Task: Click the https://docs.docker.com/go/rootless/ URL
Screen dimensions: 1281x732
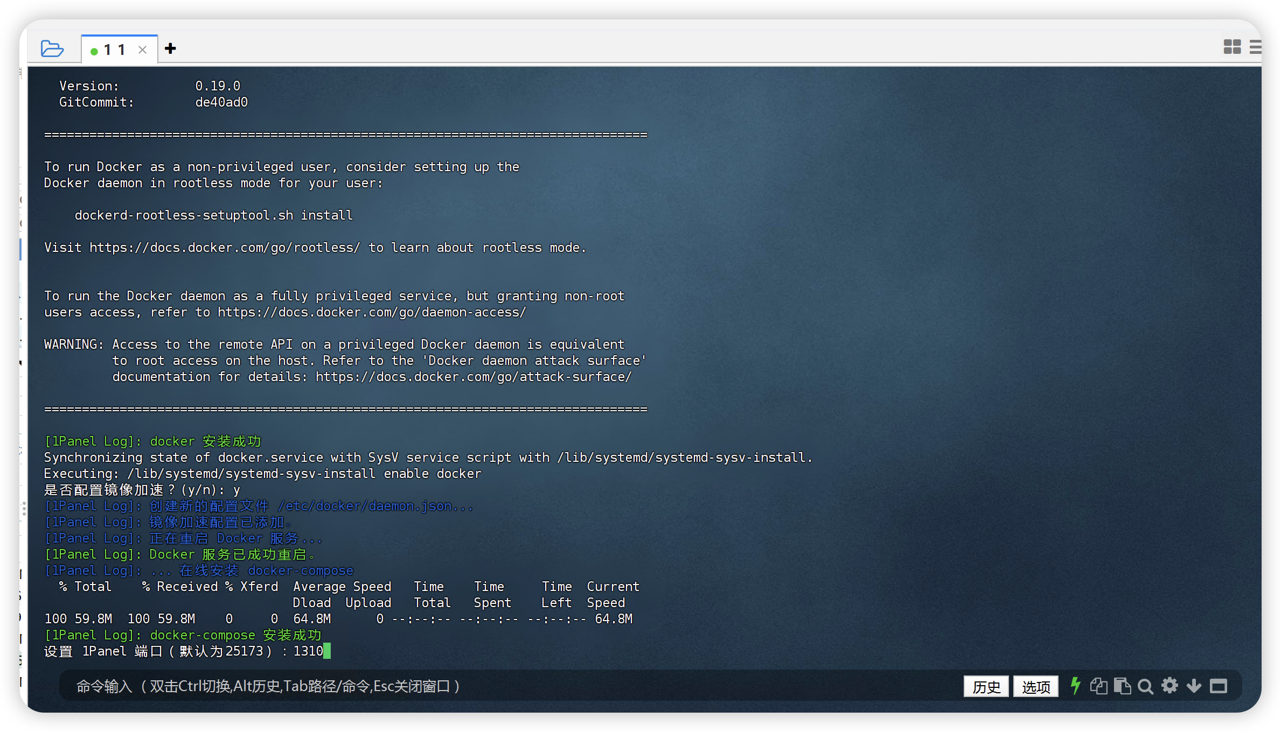Action: pyautogui.click(x=225, y=248)
